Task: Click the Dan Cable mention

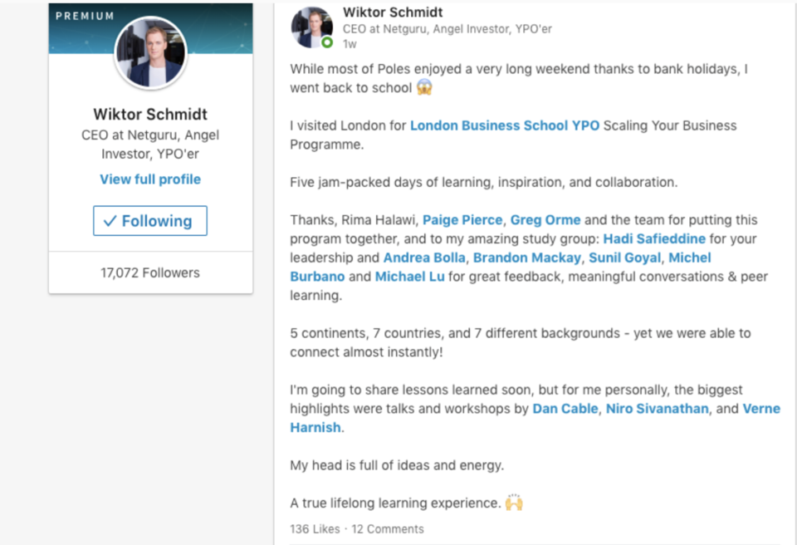Action: [x=565, y=409]
